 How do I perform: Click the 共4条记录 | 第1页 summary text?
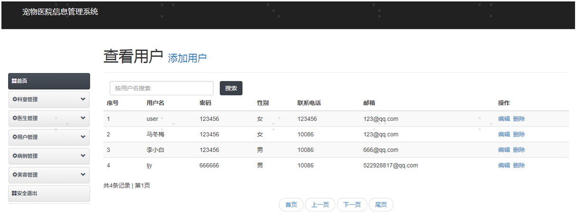127,185
